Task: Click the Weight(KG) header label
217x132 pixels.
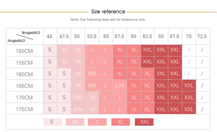Action: [x=31, y=33]
